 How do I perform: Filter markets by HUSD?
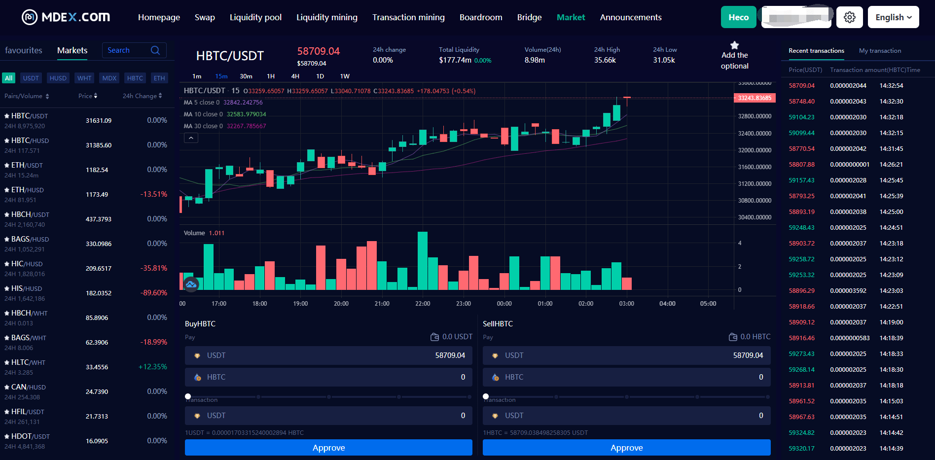pyautogui.click(x=58, y=78)
